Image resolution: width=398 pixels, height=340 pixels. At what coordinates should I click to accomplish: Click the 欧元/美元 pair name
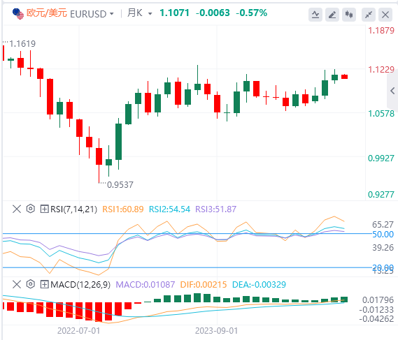(47, 13)
